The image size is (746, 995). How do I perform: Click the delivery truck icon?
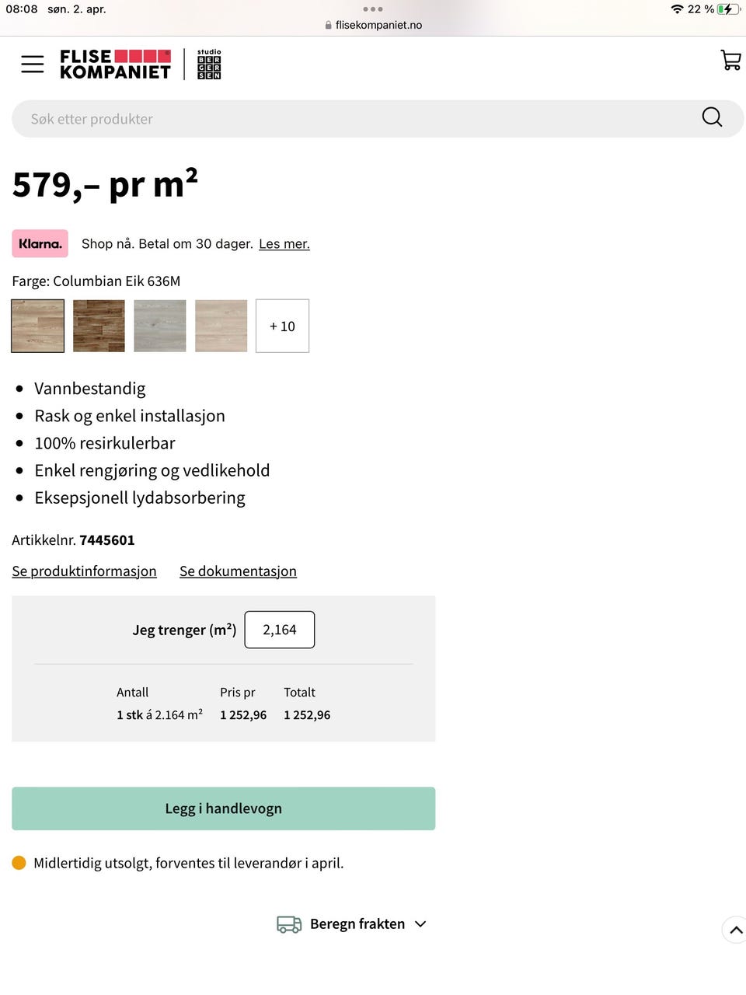(289, 924)
